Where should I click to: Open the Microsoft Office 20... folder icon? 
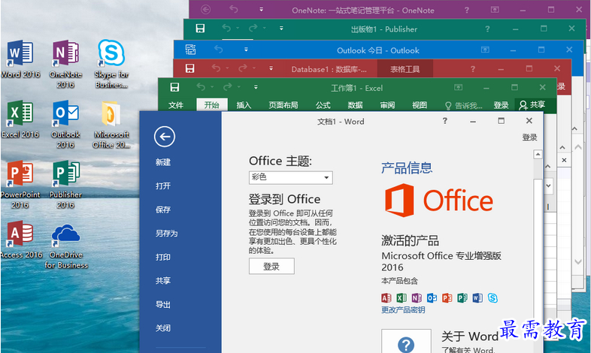tap(111, 124)
